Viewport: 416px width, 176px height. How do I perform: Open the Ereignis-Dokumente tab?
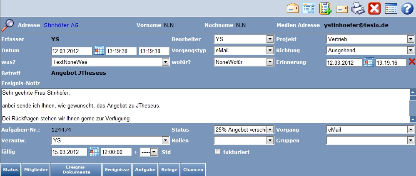[77, 170]
